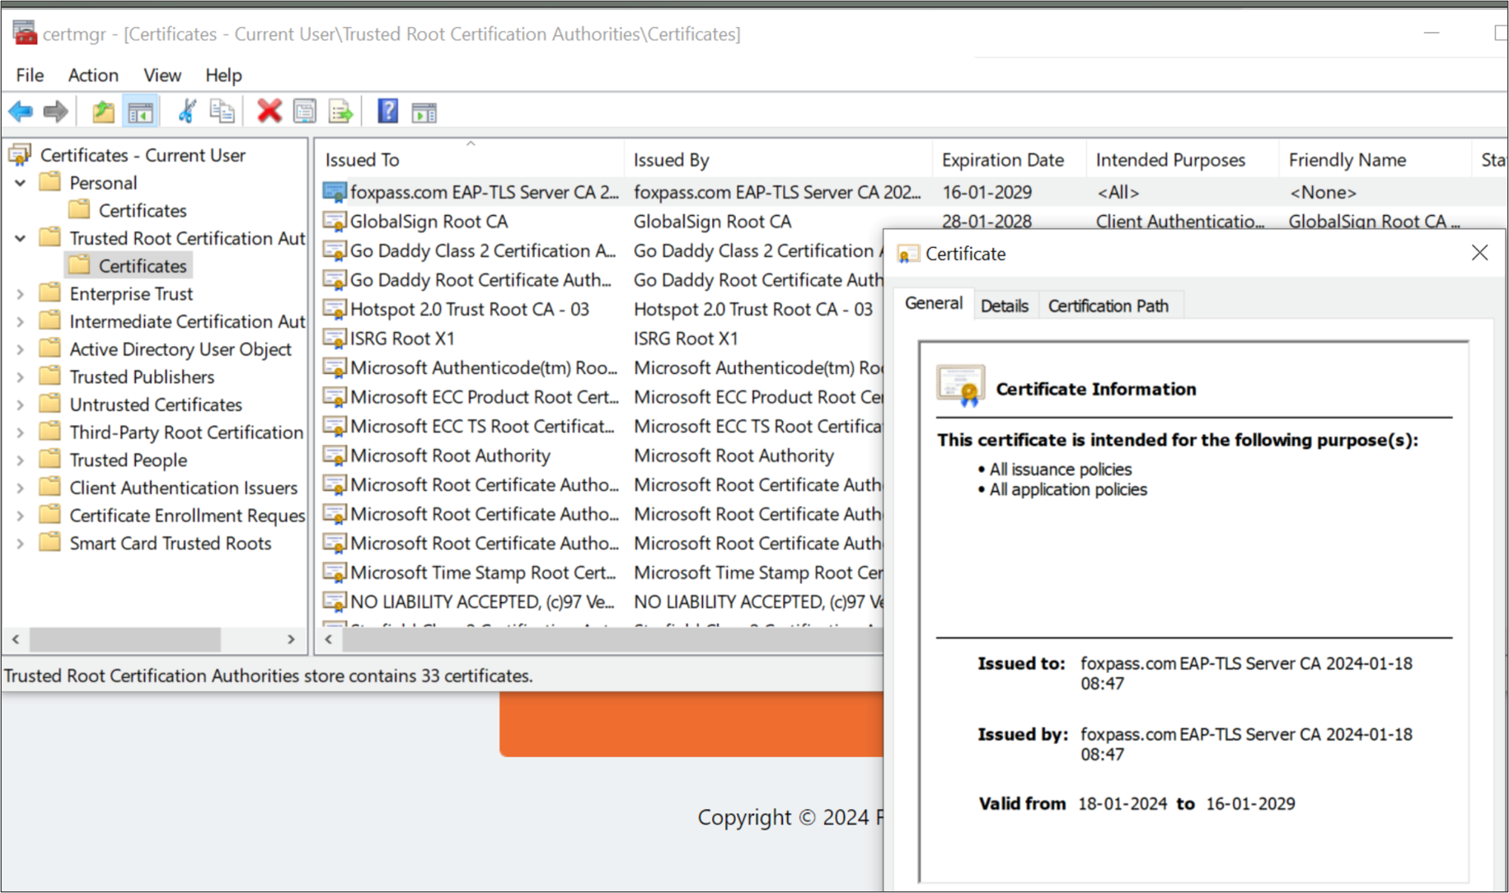
Task: Select Go Daddy Class 2 Certification row
Action: click(x=602, y=250)
